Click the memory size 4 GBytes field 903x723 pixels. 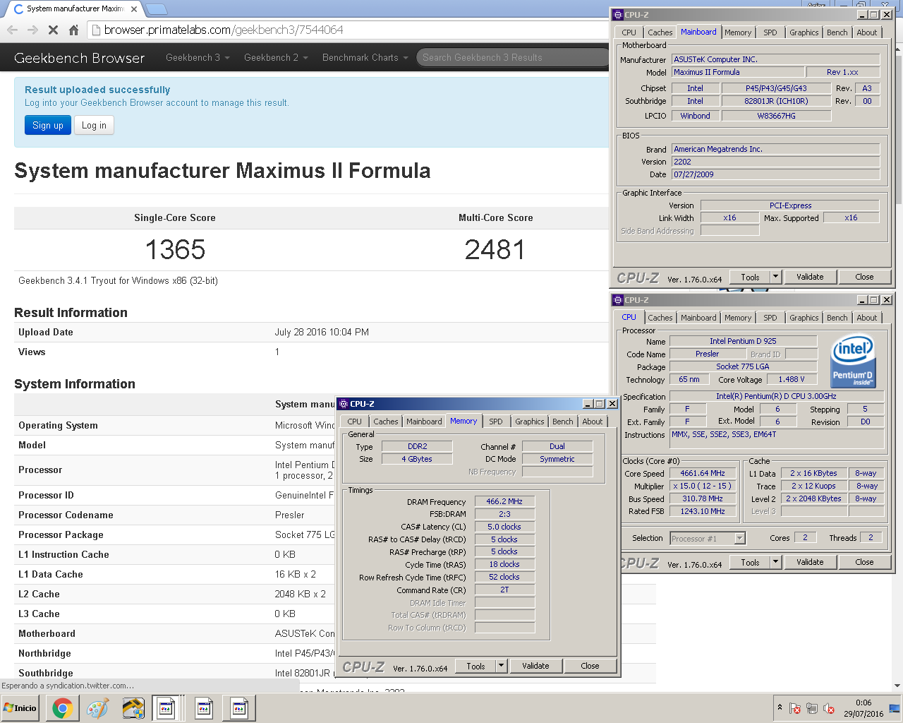417,459
